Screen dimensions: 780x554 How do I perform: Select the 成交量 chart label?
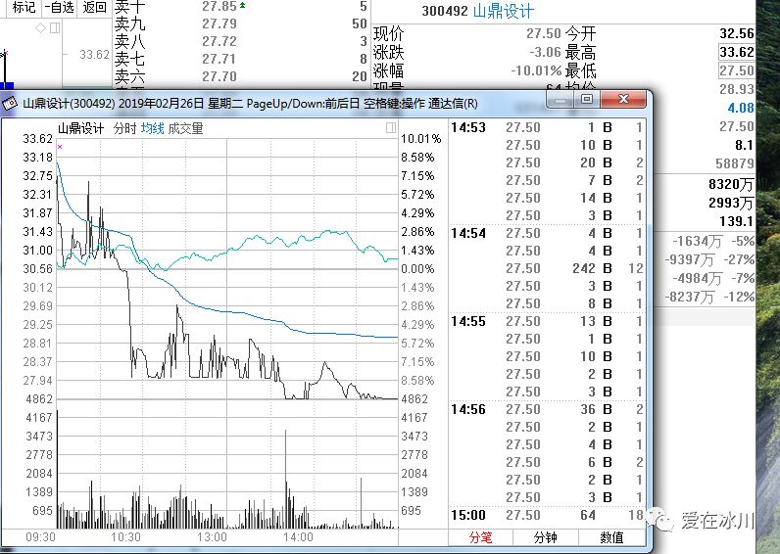185,128
